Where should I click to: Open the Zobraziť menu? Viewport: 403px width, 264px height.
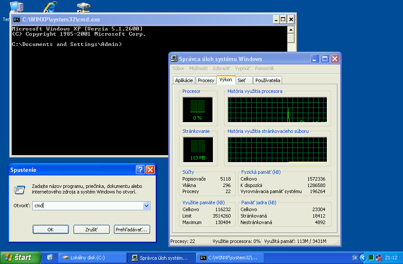pyautogui.click(x=221, y=68)
